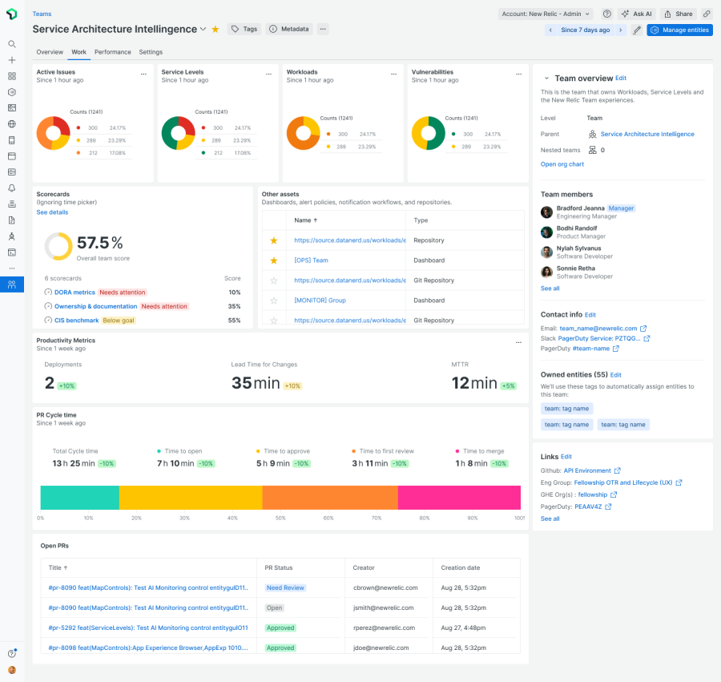Image resolution: width=721 pixels, height=682 pixels.
Task: Favorite the team with the title star
Action: pyautogui.click(x=215, y=30)
